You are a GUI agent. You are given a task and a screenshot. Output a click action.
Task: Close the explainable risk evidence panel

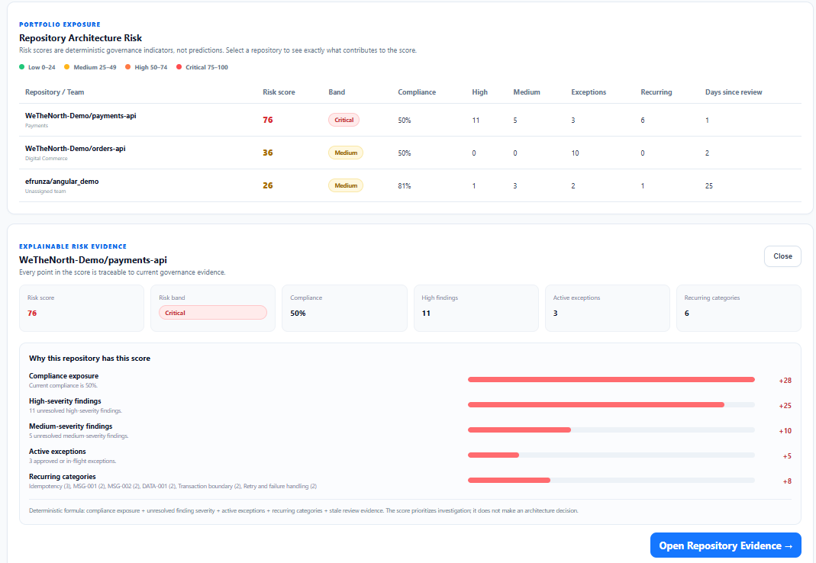pyautogui.click(x=782, y=256)
